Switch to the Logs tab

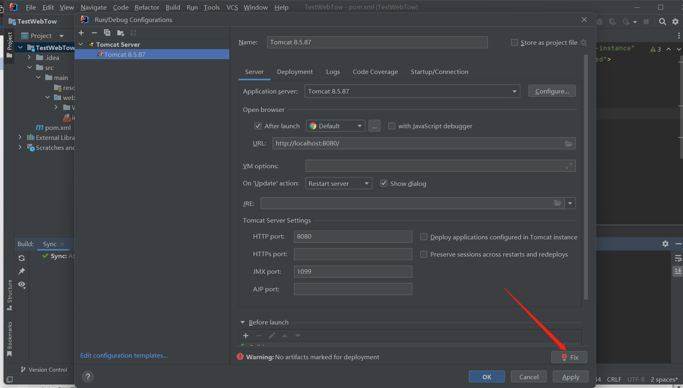click(x=333, y=72)
